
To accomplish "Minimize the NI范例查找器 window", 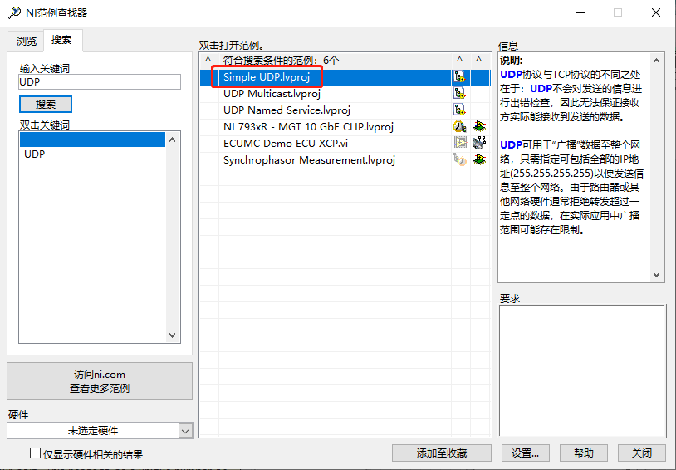I will coord(580,12).
